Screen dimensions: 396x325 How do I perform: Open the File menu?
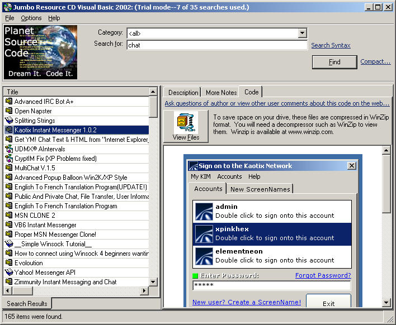click(x=10, y=18)
